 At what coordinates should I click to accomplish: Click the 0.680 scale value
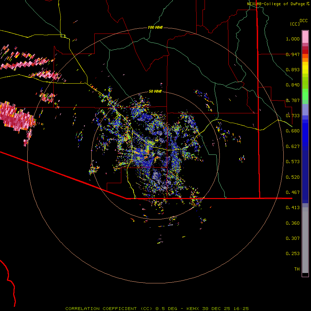click(293, 131)
